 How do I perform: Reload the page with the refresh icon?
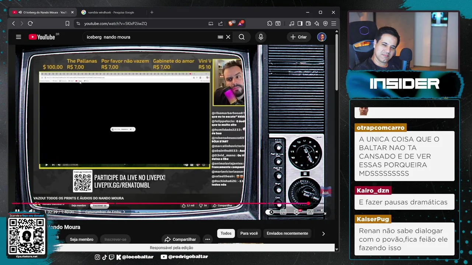pyautogui.click(x=30, y=24)
